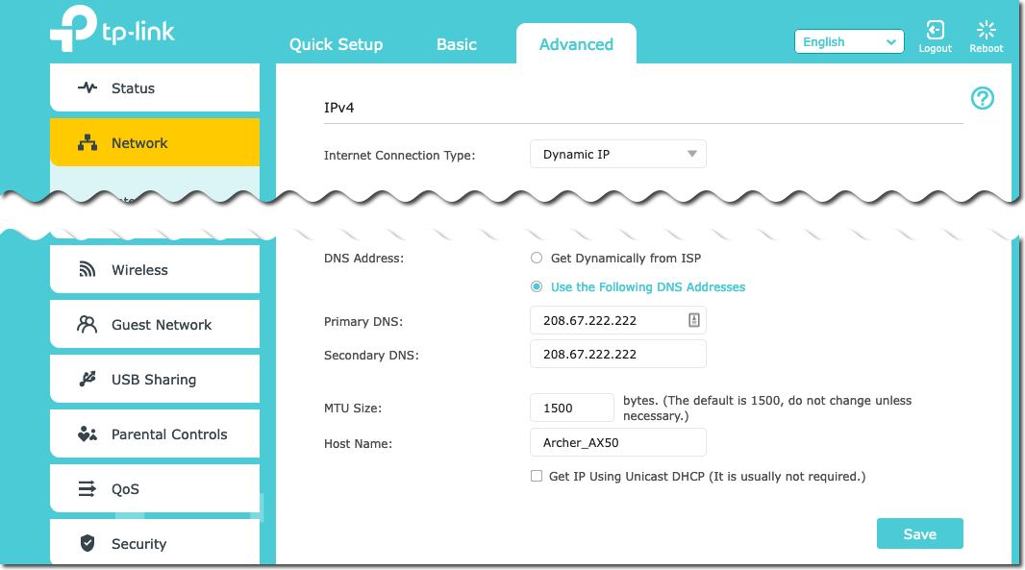Switch to the Quick Setup tab
1025x570 pixels.
[336, 44]
